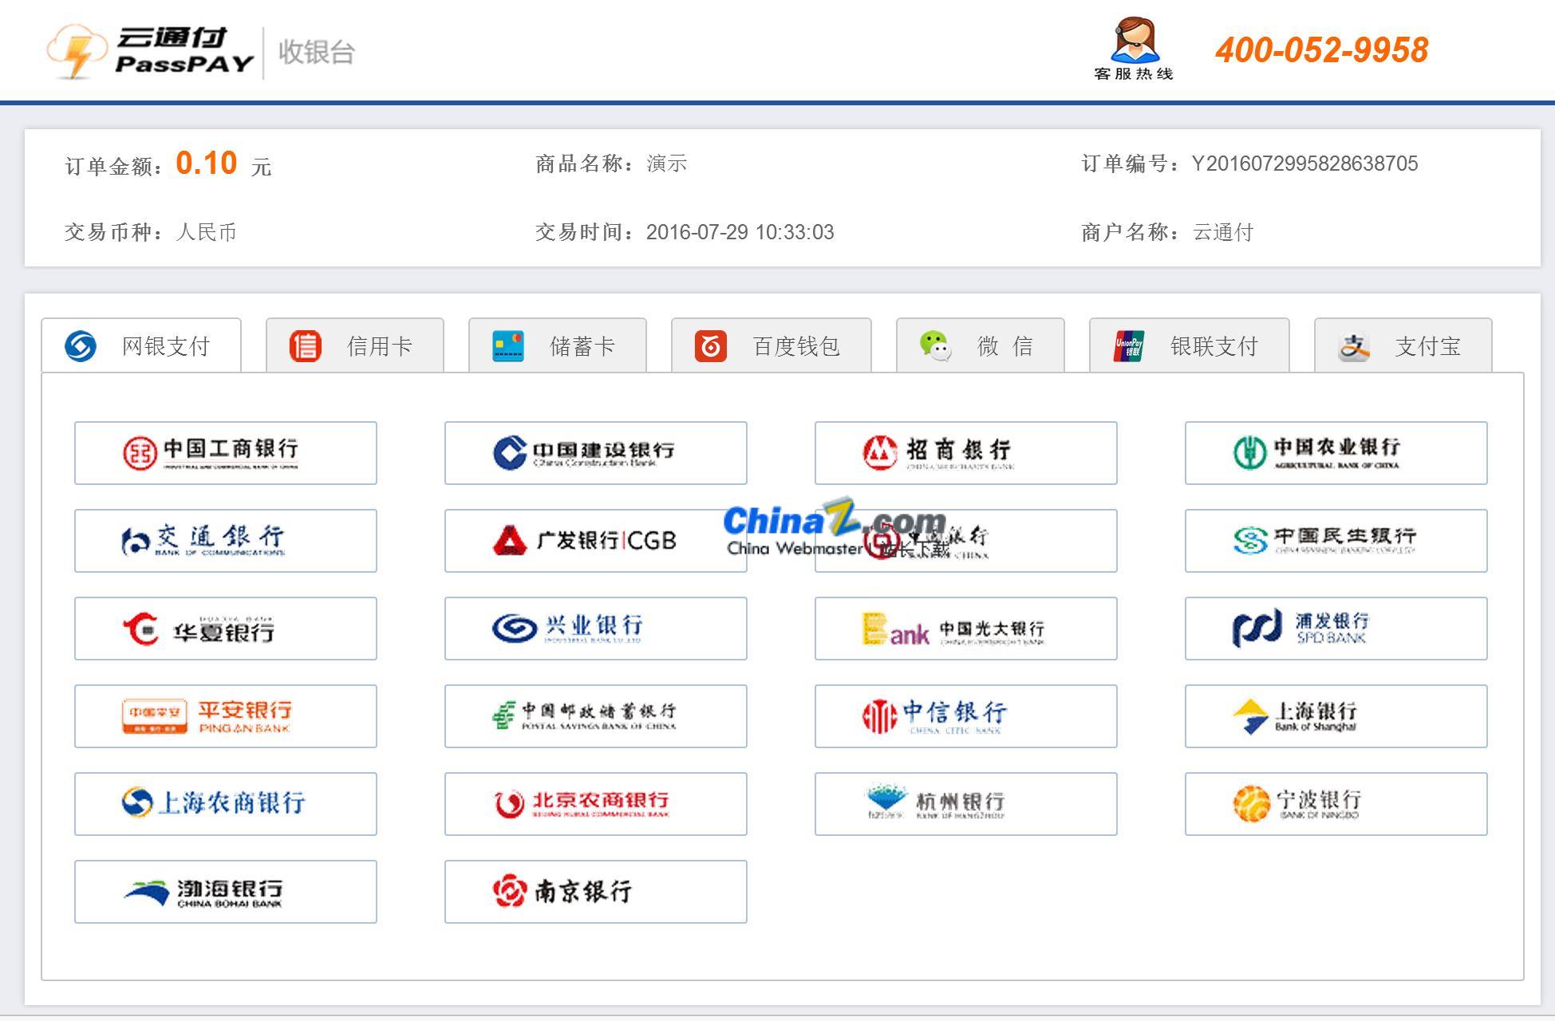Viewport: 1555px width, 1021px height.
Task: Click the order amount 0.10
Action: (x=207, y=164)
